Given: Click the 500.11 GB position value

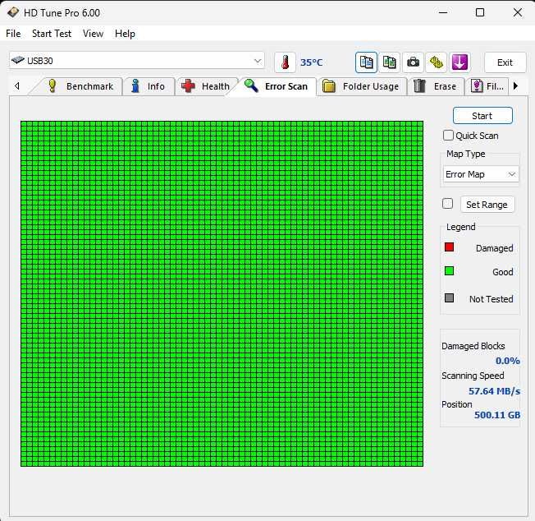Looking at the screenshot, I should (x=497, y=415).
